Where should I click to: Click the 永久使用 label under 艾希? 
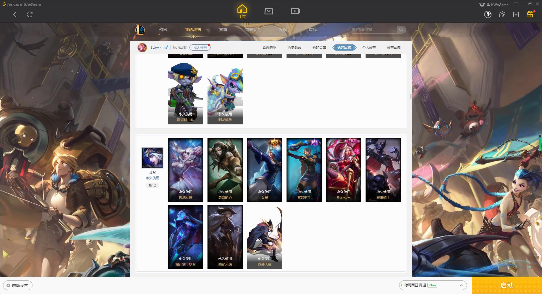[x=152, y=178]
